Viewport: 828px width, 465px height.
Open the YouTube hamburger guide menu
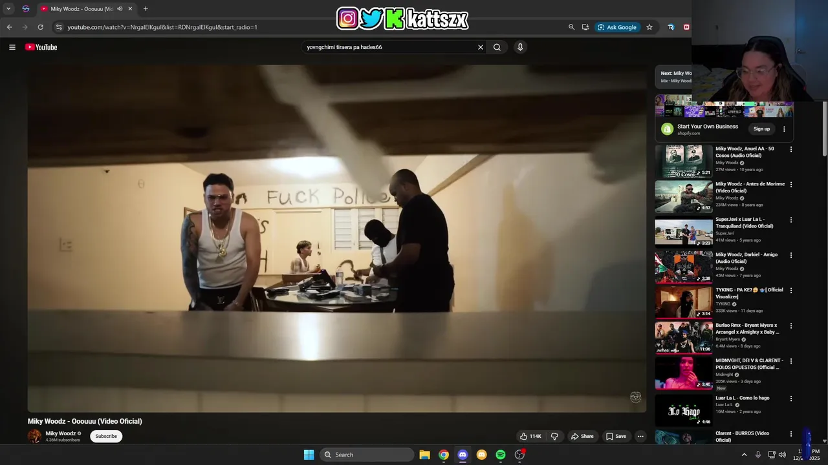coord(12,47)
